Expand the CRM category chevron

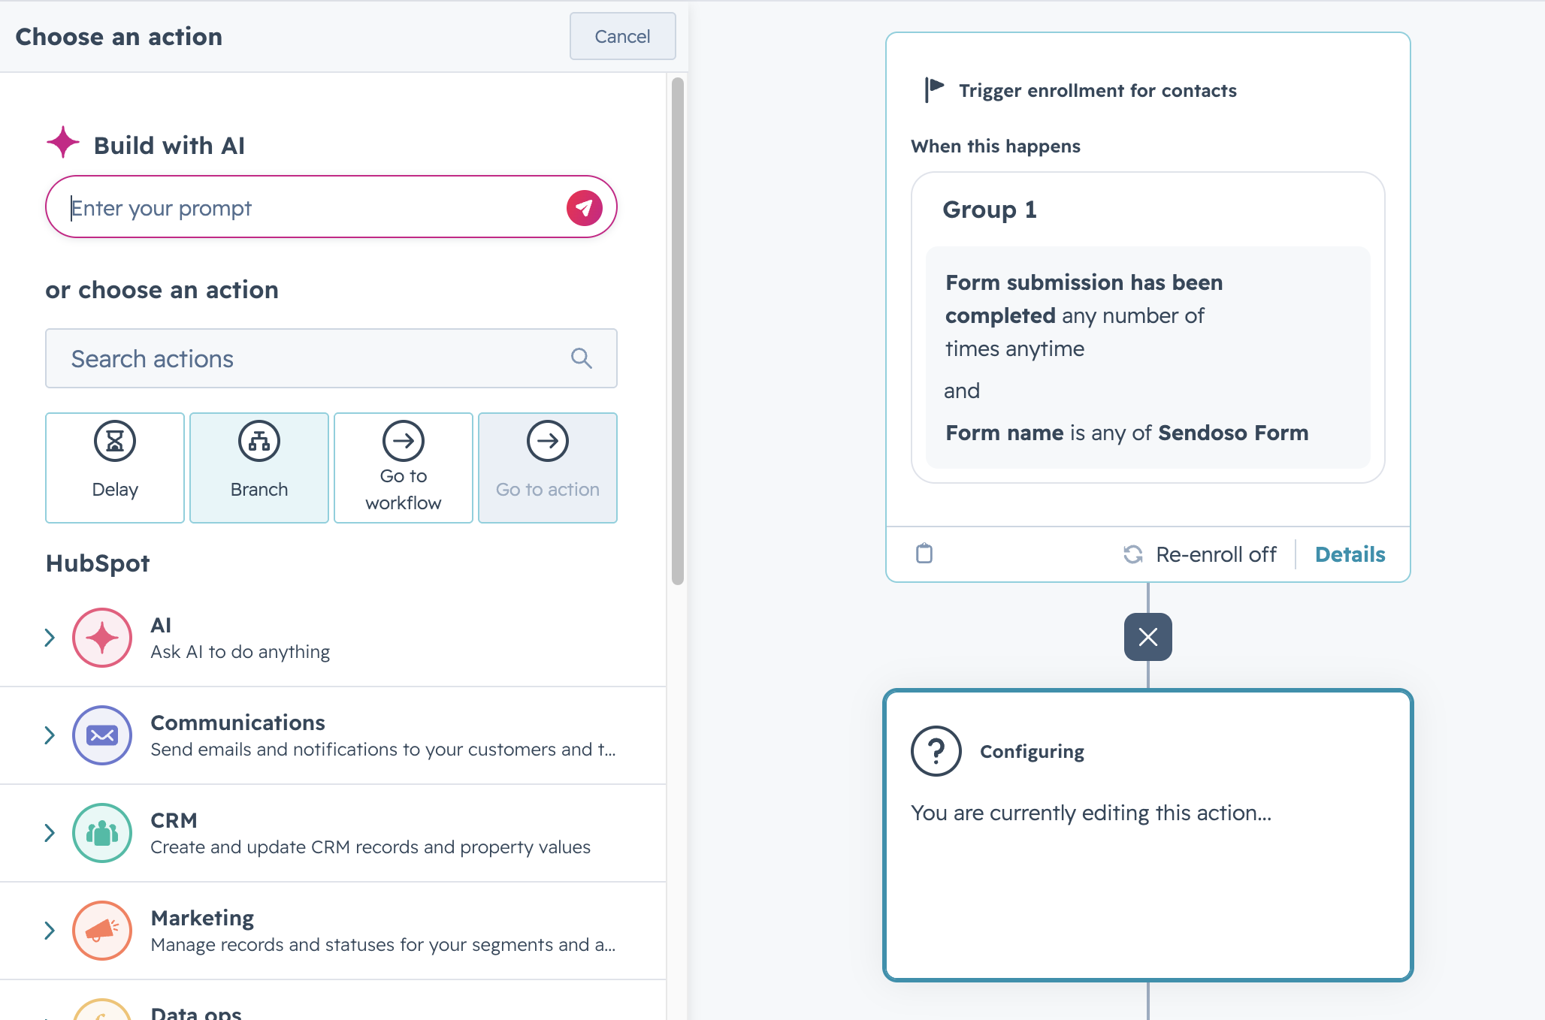pyautogui.click(x=50, y=833)
